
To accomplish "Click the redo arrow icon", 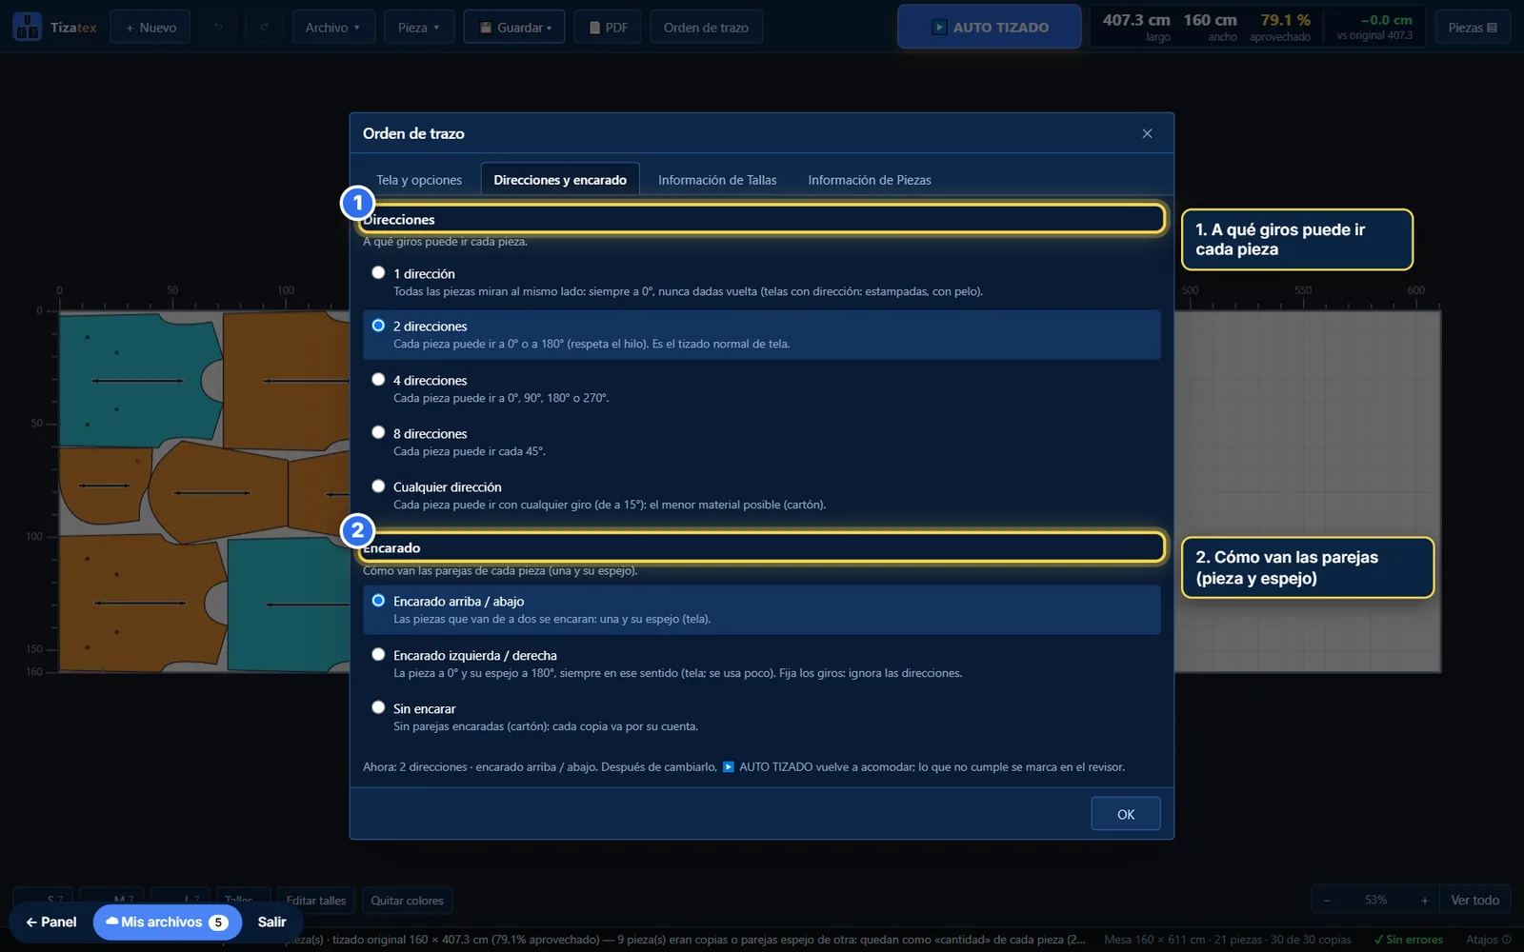I will (264, 28).
